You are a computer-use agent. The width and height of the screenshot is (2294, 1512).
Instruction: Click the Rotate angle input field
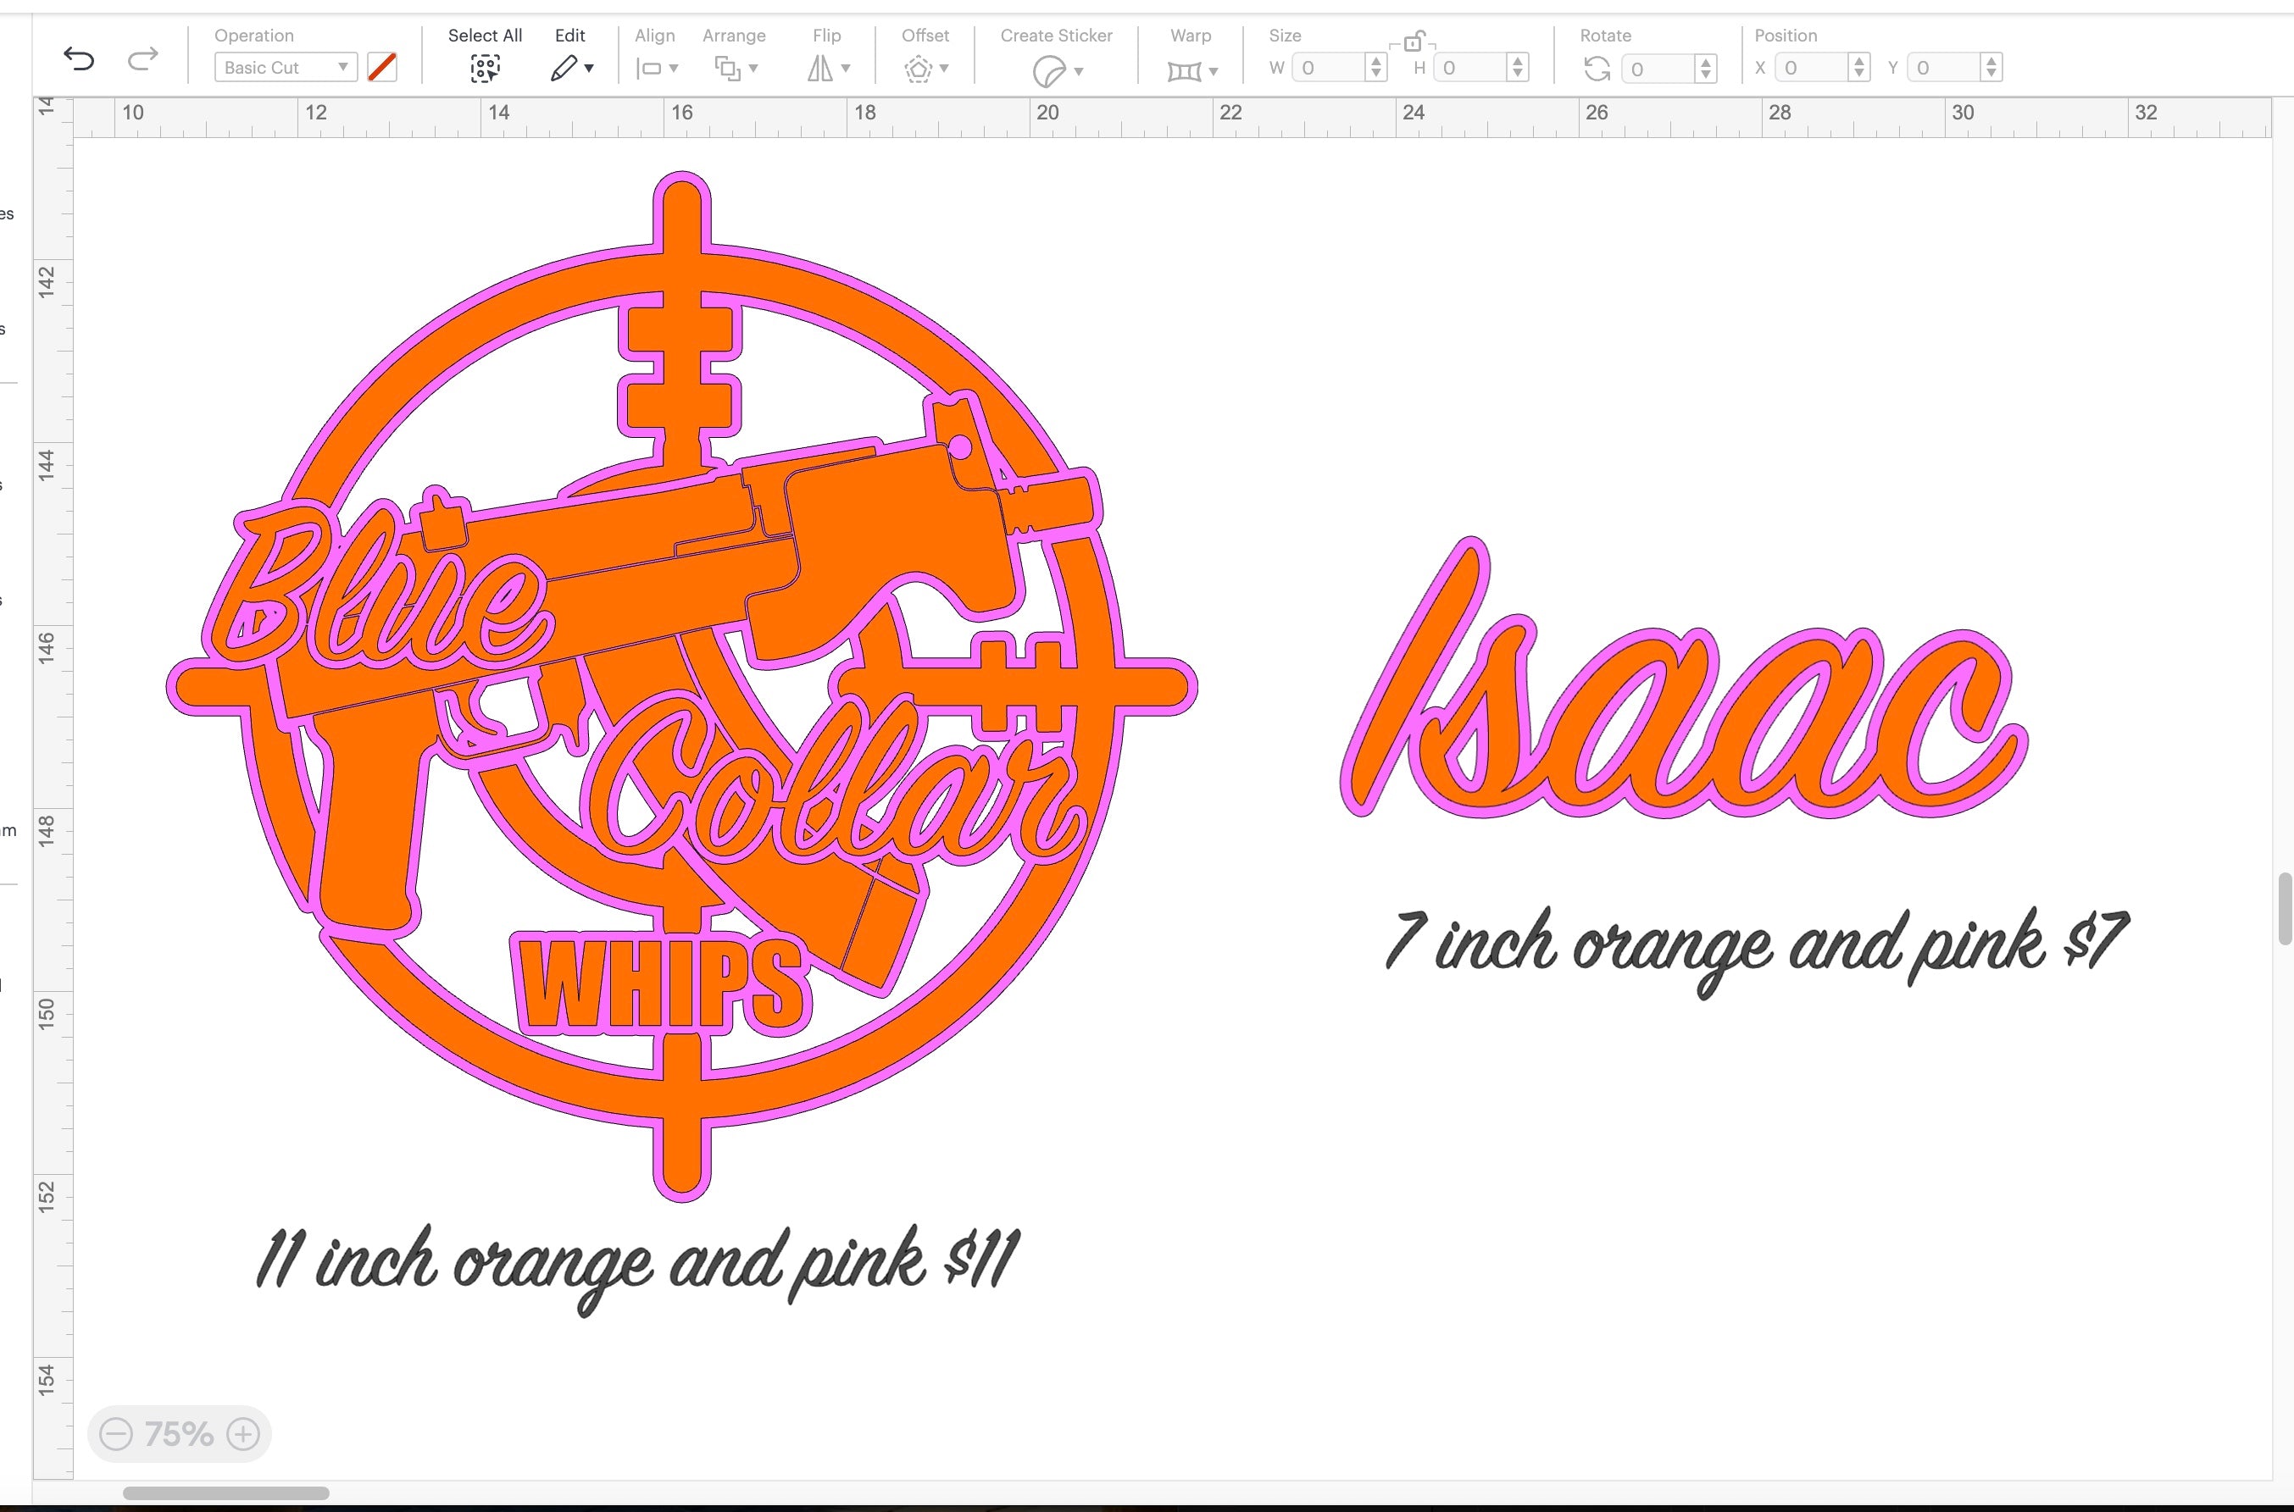click(x=1661, y=69)
